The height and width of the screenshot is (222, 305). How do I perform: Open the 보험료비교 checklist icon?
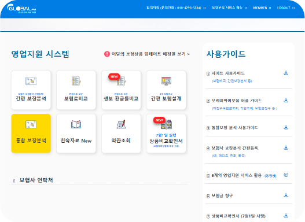tap(76, 81)
